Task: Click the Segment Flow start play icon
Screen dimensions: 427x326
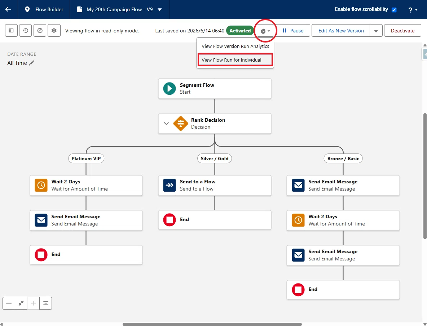Action: tap(170, 89)
